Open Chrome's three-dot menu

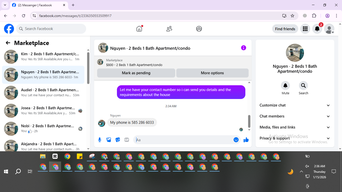(336, 16)
